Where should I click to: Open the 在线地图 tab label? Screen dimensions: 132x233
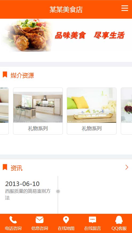66,228
